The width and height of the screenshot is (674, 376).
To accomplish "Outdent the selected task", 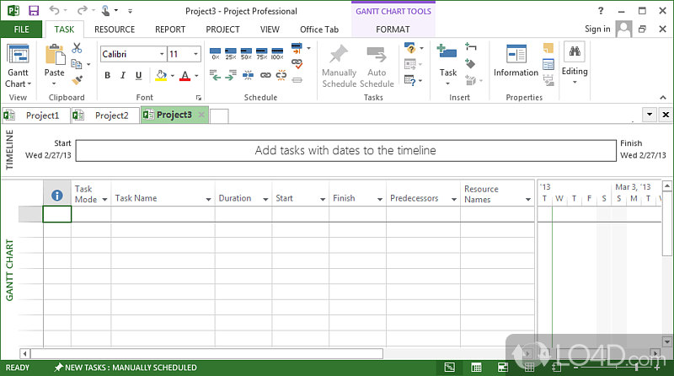I will click(x=216, y=76).
